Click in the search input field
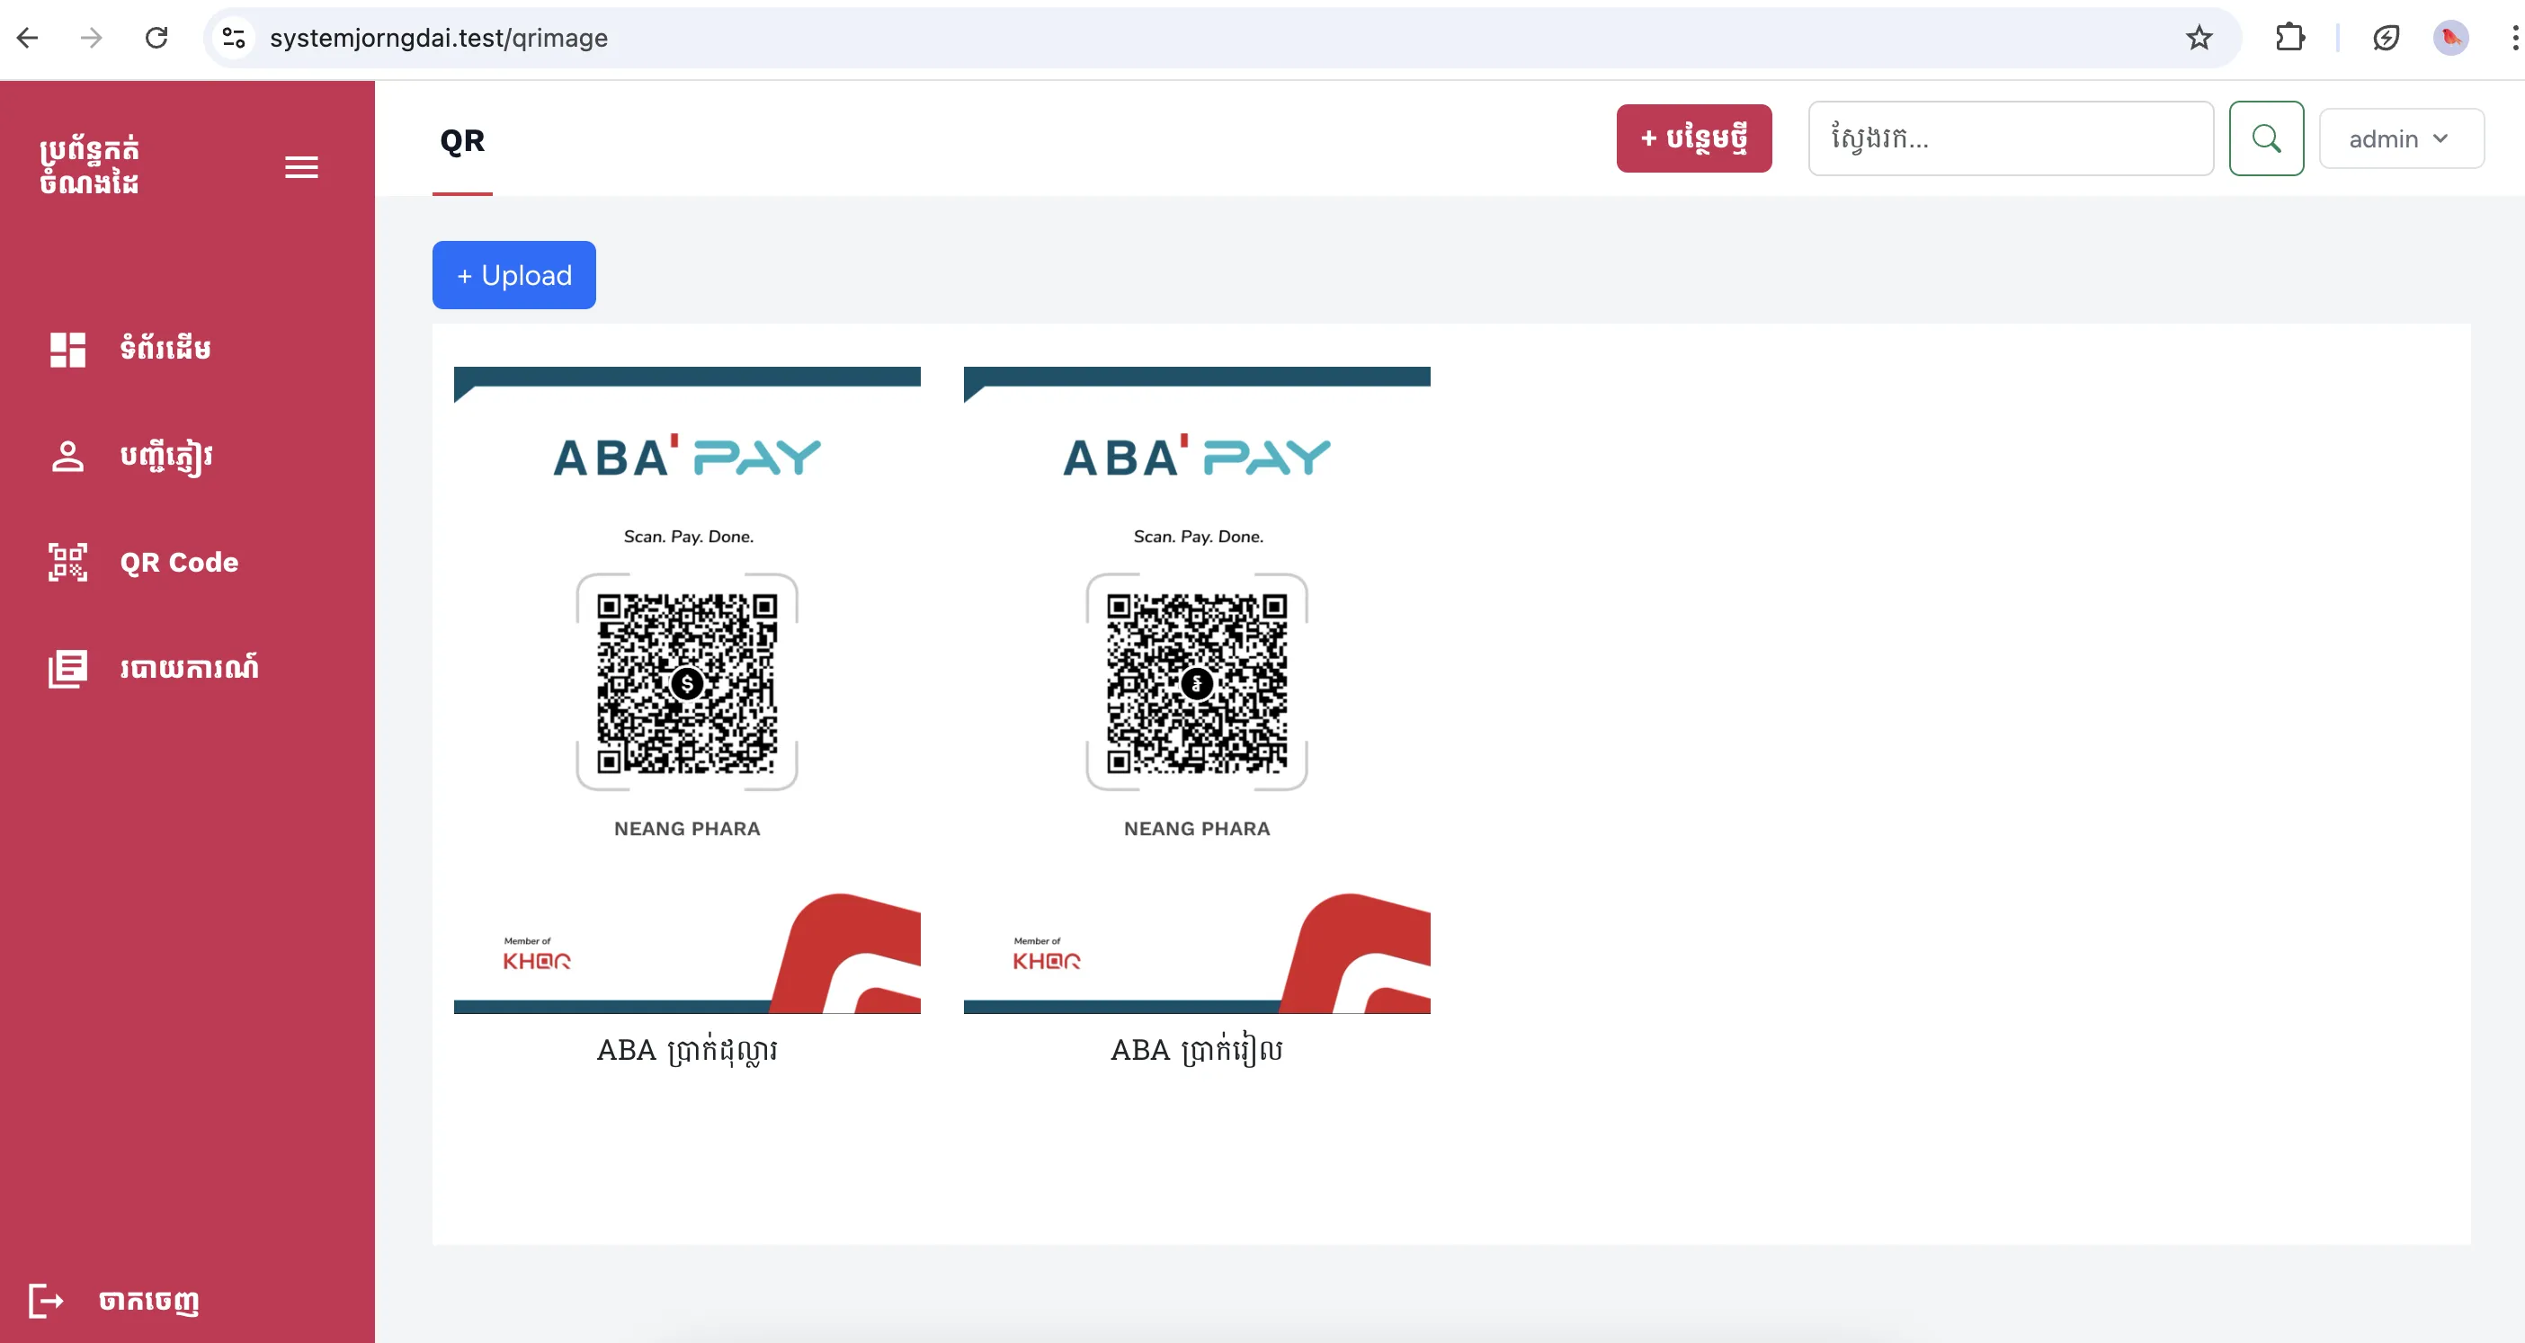Image resolution: width=2525 pixels, height=1343 pixels. (2010, 139)
